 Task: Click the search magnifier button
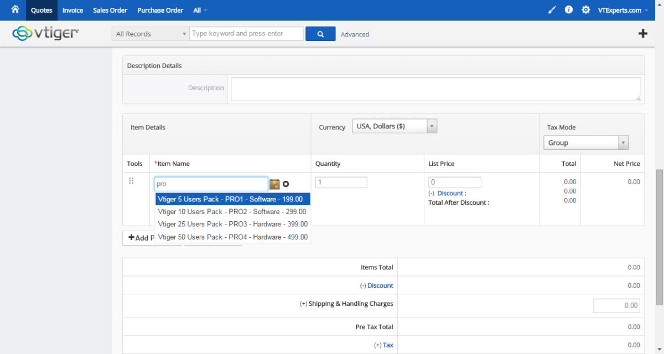tap(320, 34)
